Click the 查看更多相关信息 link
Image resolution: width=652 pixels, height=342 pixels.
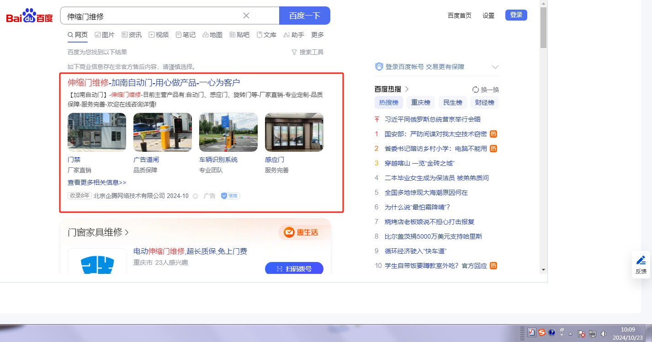96,182
